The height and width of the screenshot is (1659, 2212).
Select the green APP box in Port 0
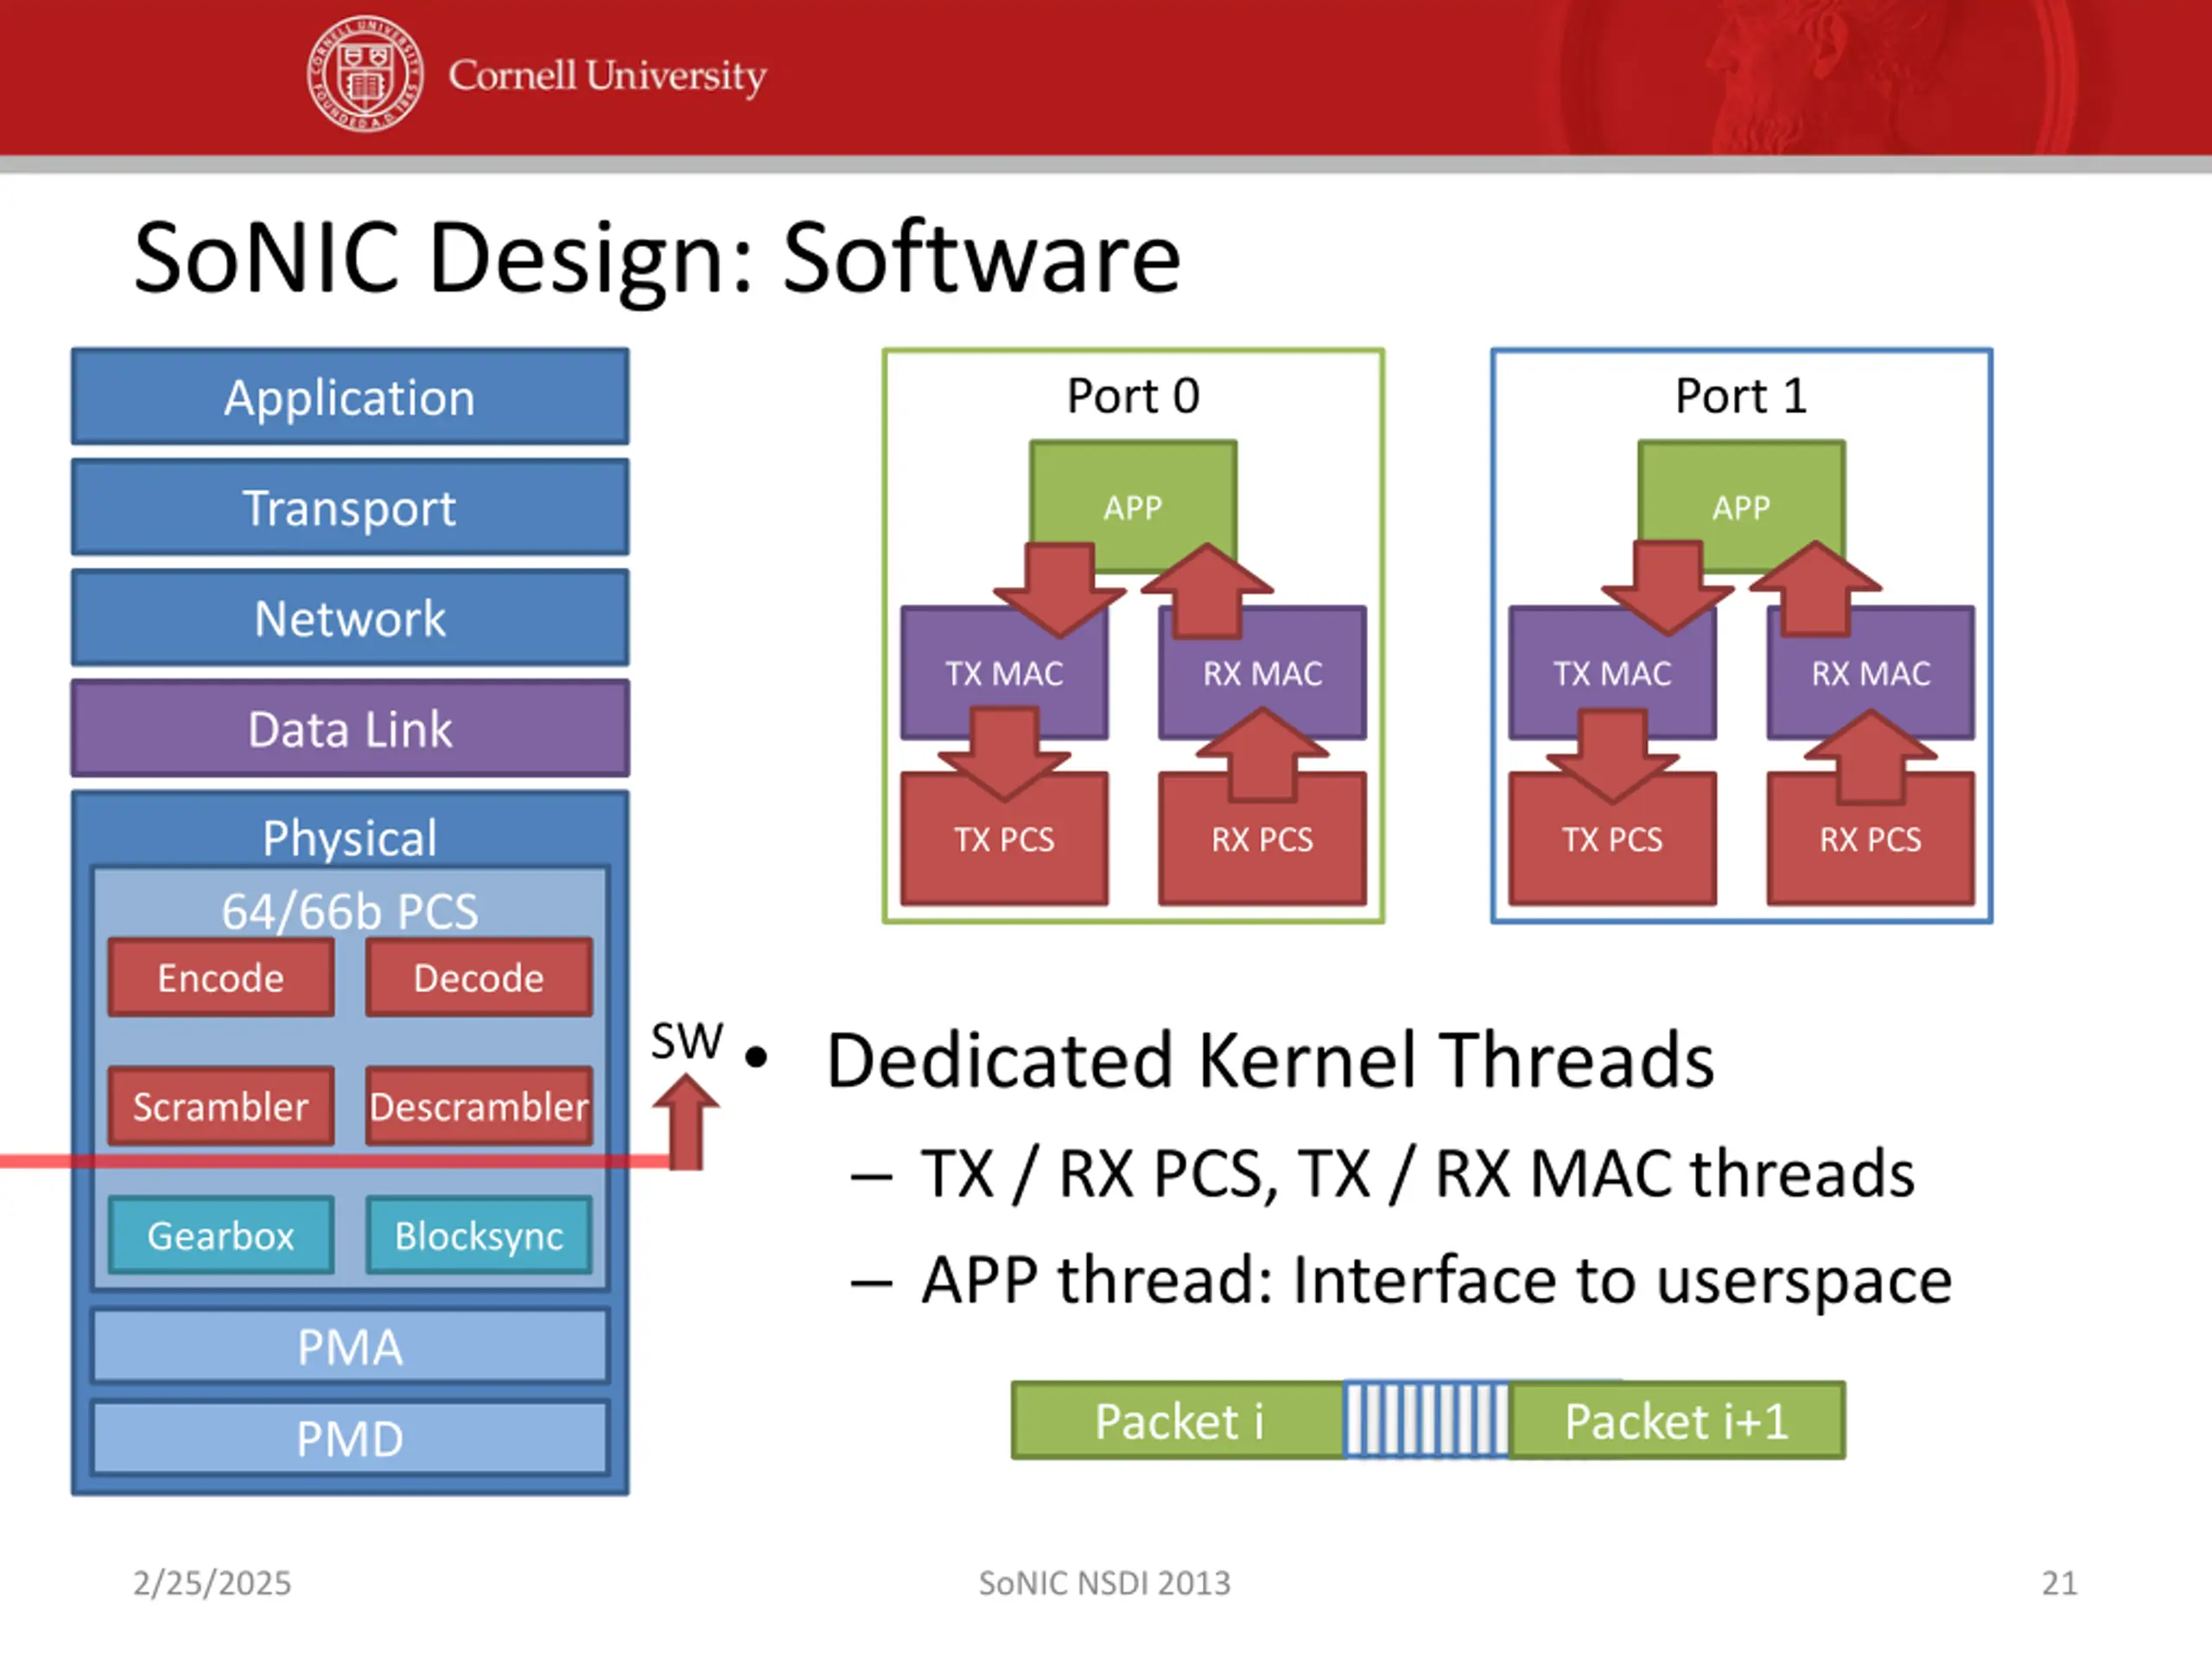[x=1133, y=507]
